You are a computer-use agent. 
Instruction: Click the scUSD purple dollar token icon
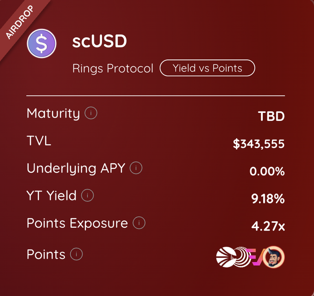42,44
